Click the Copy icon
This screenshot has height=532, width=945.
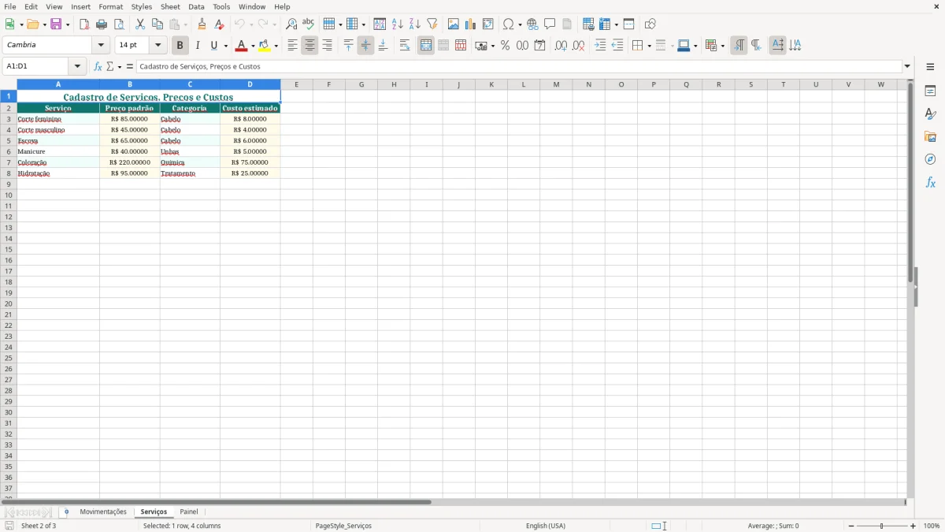tap(157, 24)
